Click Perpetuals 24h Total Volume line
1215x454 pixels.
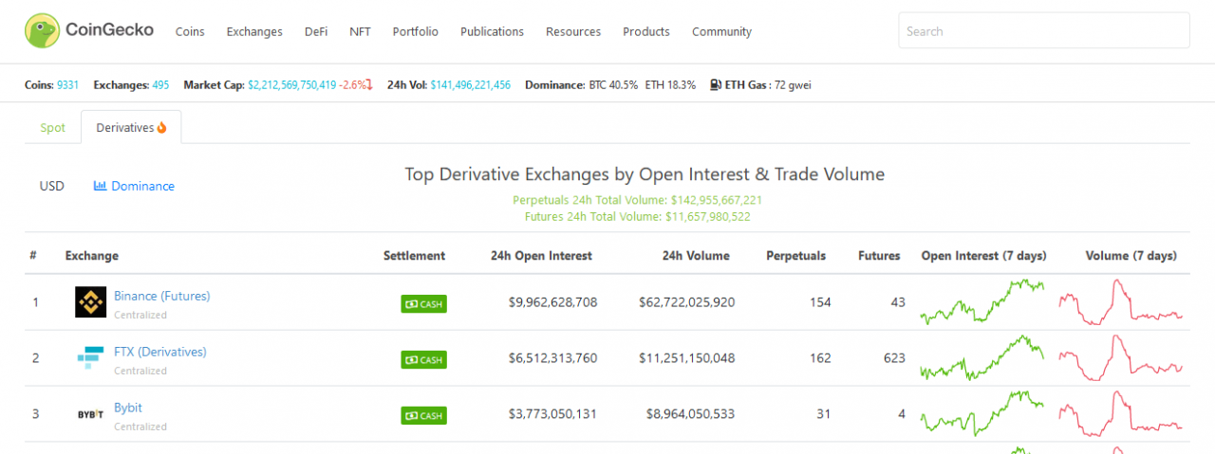[638, 200]
